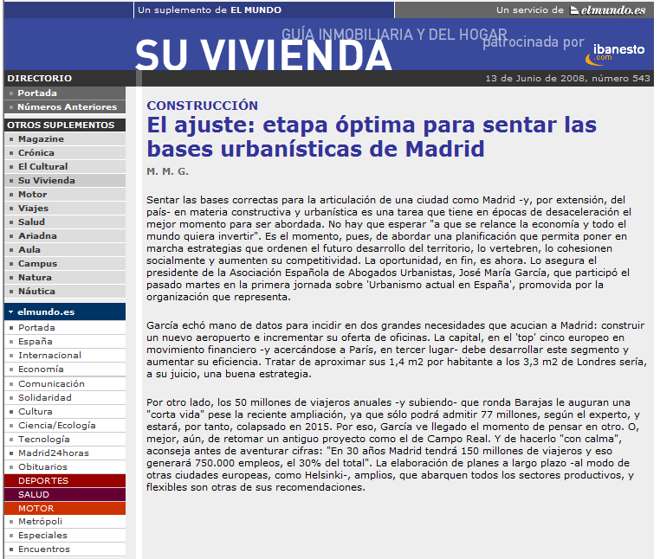
Task: Open the red DEPORTES section button
Action: 43,480
